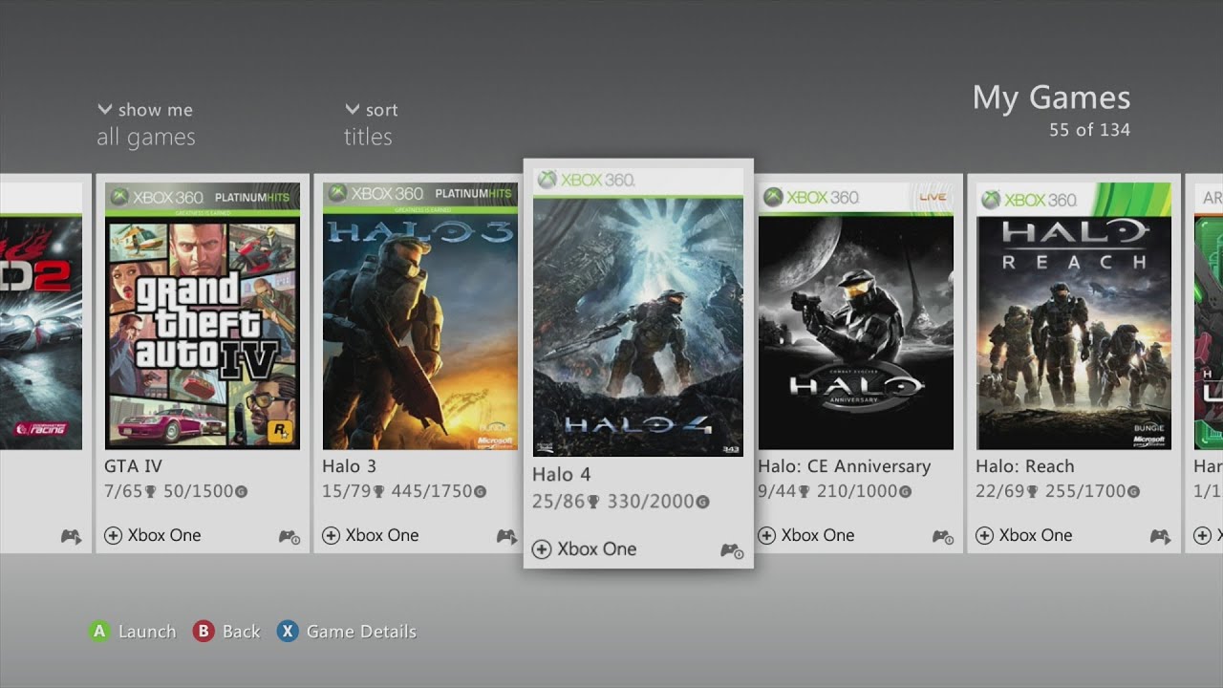Click the gamerscore G icon for Halo: CE Anniversary
This screenshot has width=1223, height=688.
(905, 492)
